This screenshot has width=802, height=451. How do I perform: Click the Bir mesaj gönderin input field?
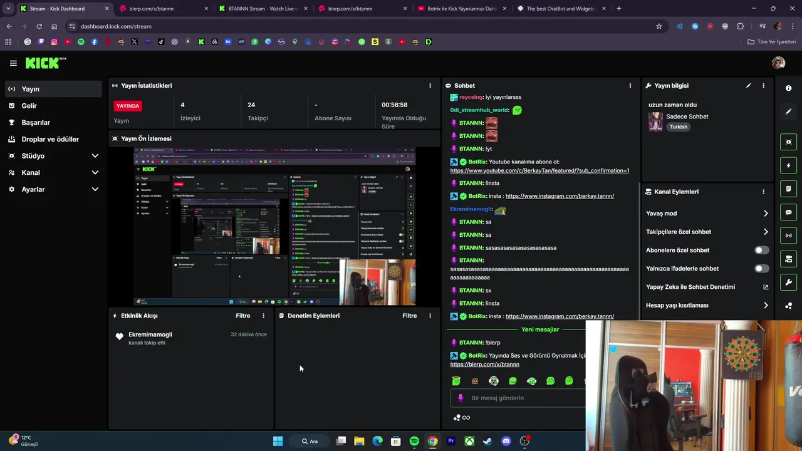coord(518,398)
